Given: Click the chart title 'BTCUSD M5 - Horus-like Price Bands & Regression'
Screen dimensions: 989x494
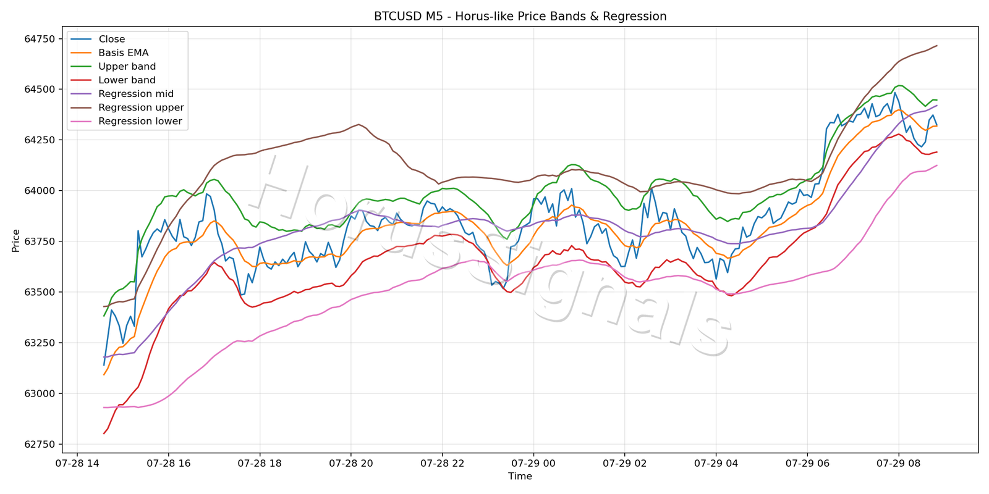Looking at the screenshot, I should click(520, 16).
